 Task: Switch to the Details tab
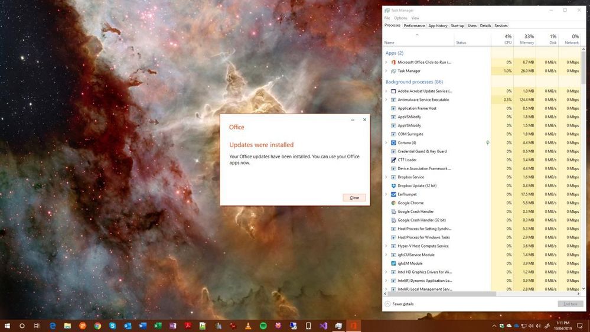point(485,25)
